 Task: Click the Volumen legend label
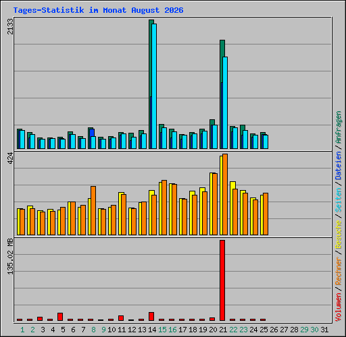pos(339,307)
